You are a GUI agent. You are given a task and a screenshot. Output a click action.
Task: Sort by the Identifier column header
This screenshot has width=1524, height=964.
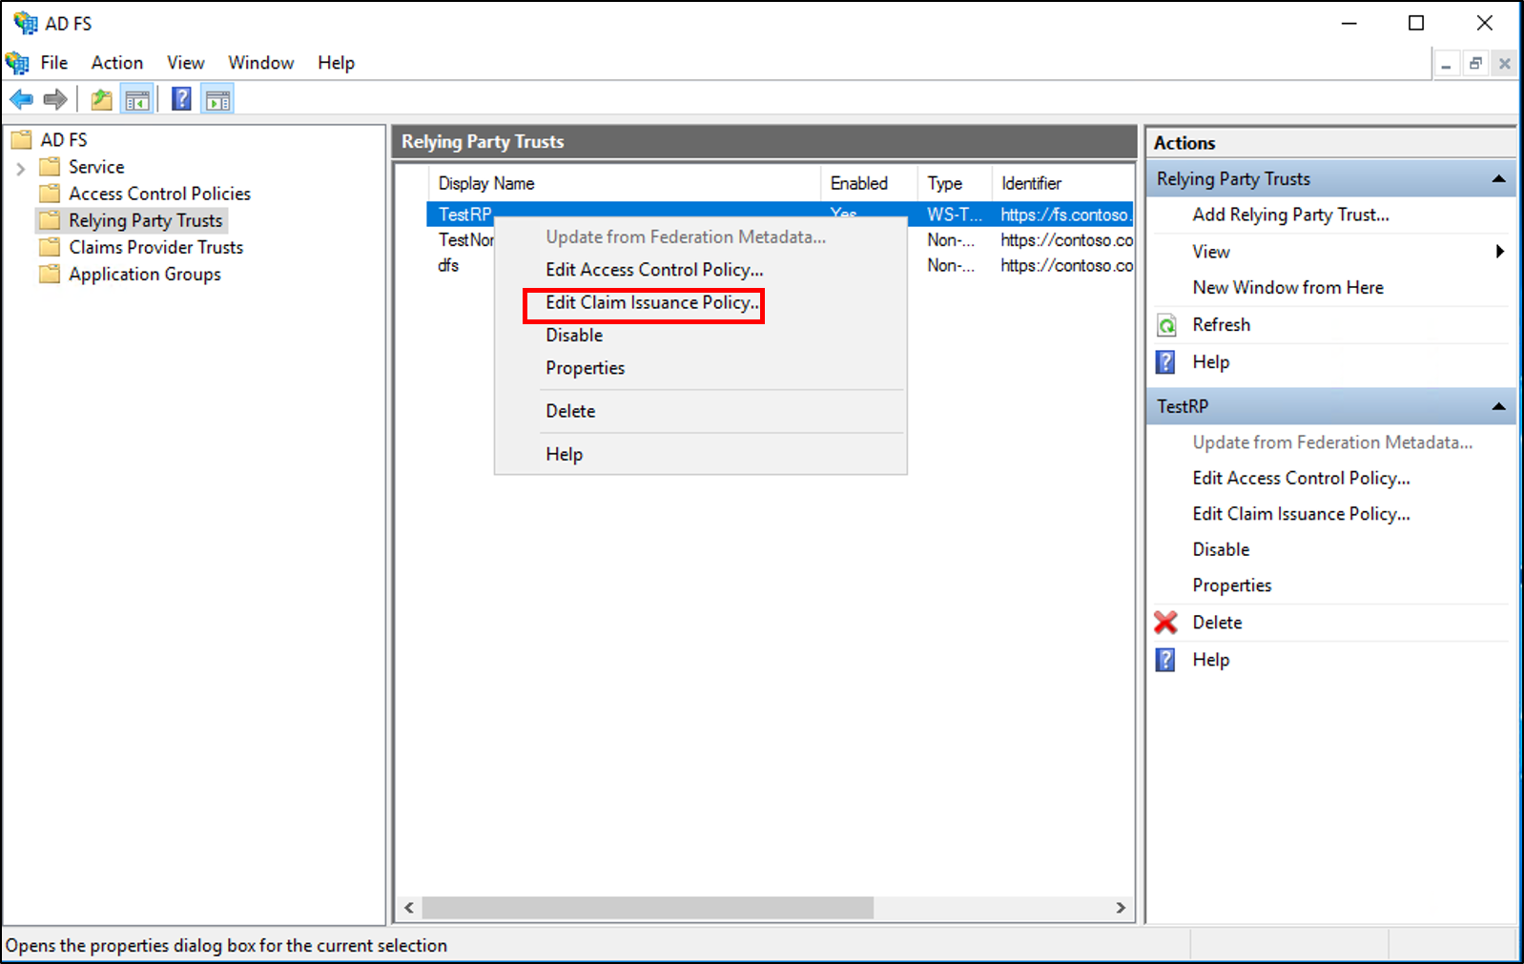coord(1063,183)
